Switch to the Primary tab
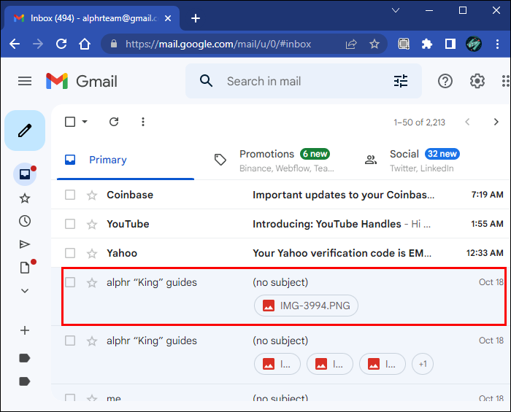Image resolution: width=511 pixels, height=412 pixels. [x=126, y=160]
